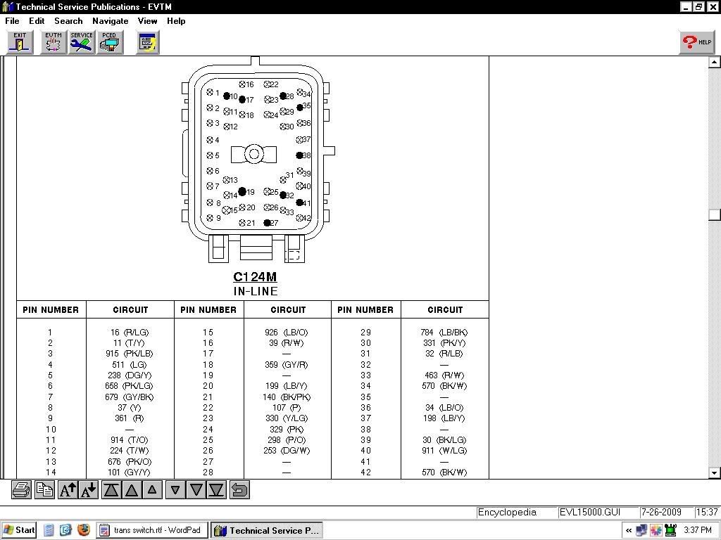Switch to trans switch.rtf WordPad taskbar button
Image resolution: width=721 pixels, height=540 pixels.
[152, 530]
